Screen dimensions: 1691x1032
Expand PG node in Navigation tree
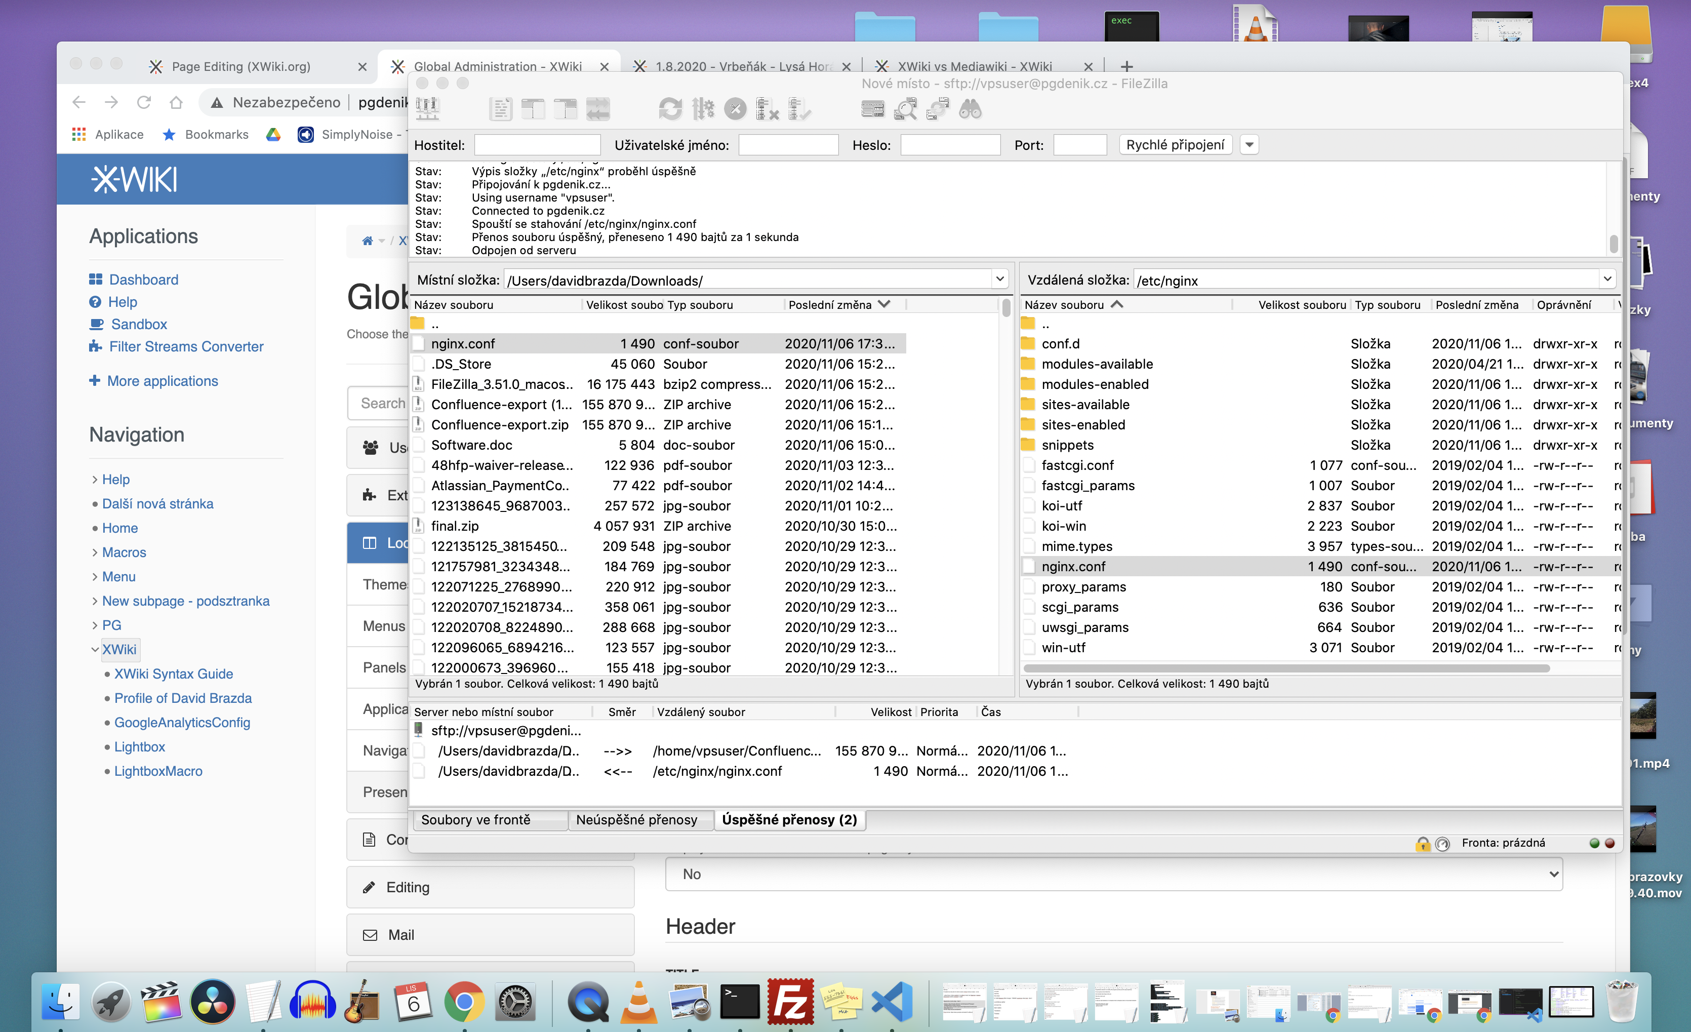[95, 625]
